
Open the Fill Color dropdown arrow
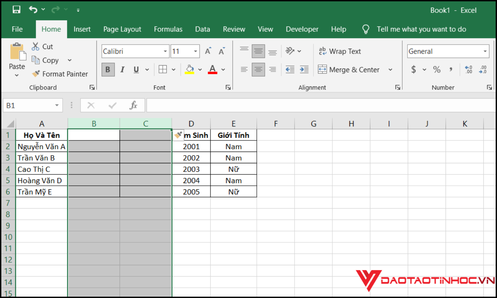click(199, 69)
